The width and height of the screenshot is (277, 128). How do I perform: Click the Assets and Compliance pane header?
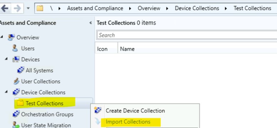pyautogui.click(x=28, y=23)
